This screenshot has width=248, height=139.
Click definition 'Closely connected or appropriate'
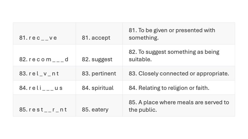tap(184, 74)
